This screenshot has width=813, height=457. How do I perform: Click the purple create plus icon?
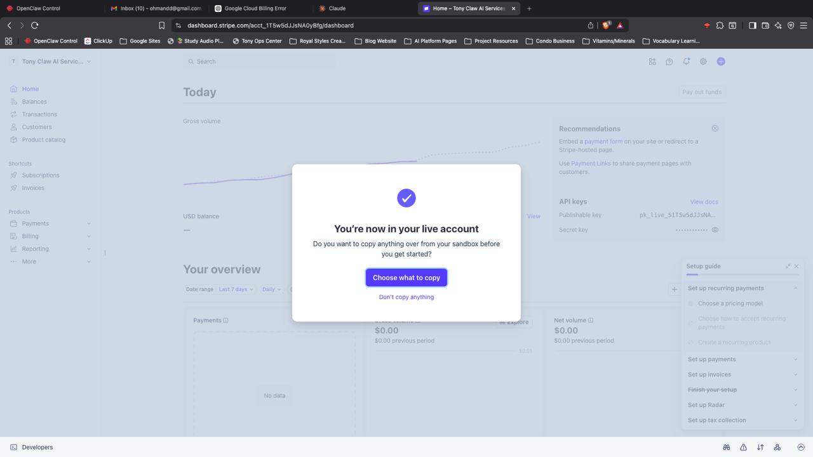(721, 62)
